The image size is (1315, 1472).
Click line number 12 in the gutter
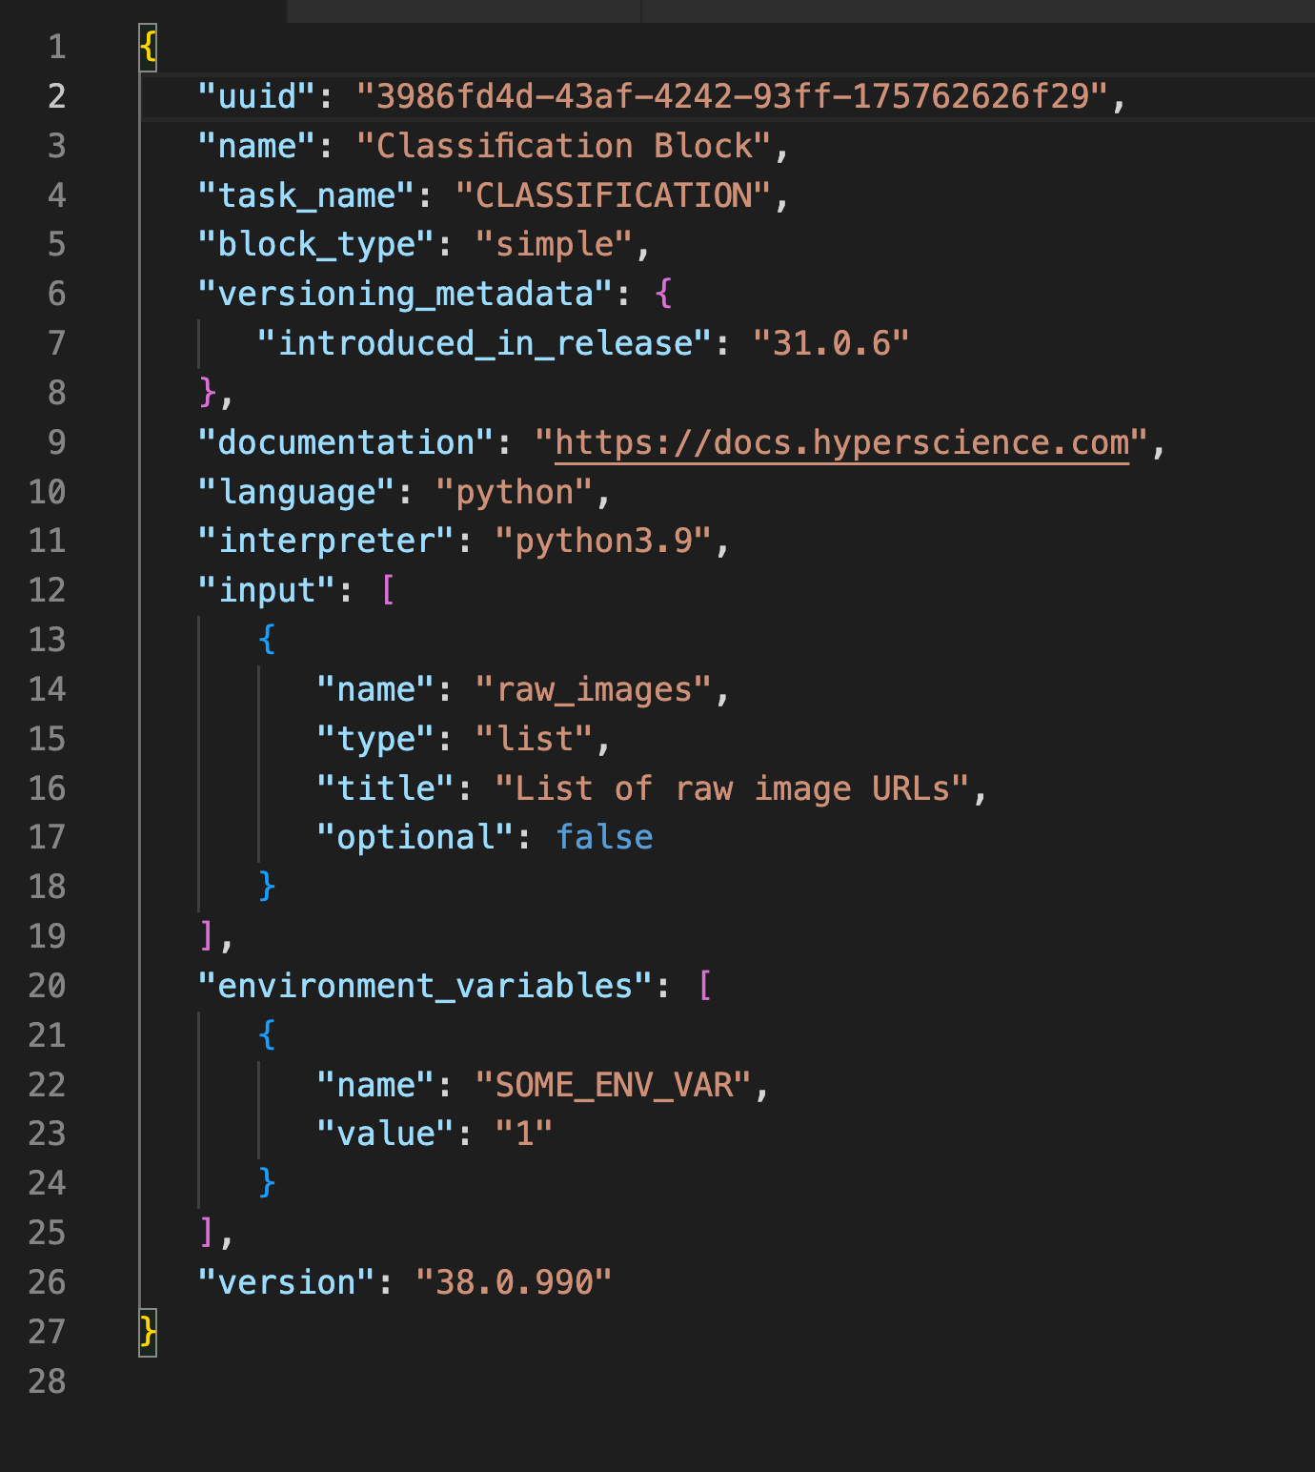pyautogui.click(x=47, y=590)
